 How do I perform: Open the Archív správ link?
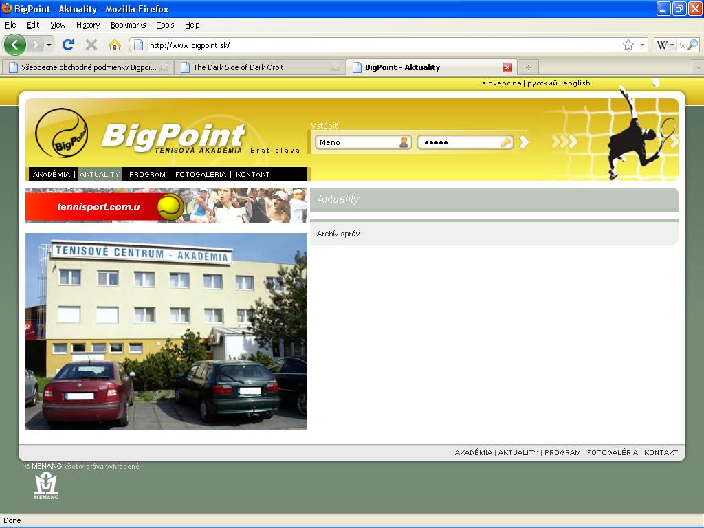[338, 234]
